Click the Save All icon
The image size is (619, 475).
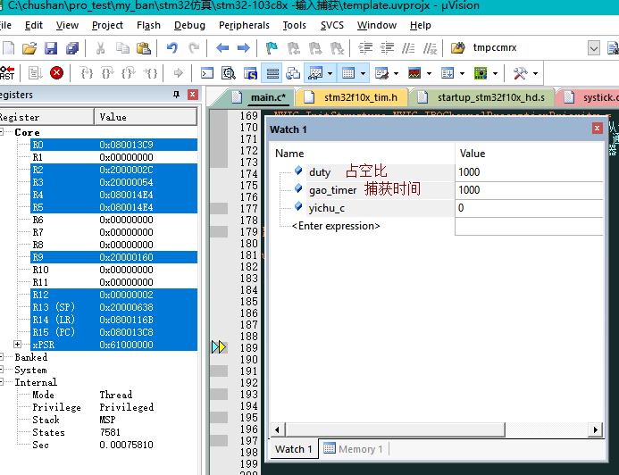pyautogui.click(x=72, y=48)
